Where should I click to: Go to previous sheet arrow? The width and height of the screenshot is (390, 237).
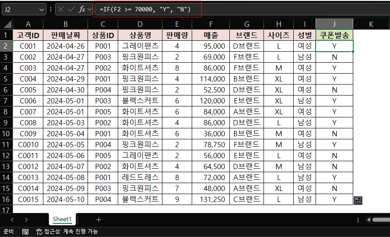pyautogui.click(x=12, y=219)
